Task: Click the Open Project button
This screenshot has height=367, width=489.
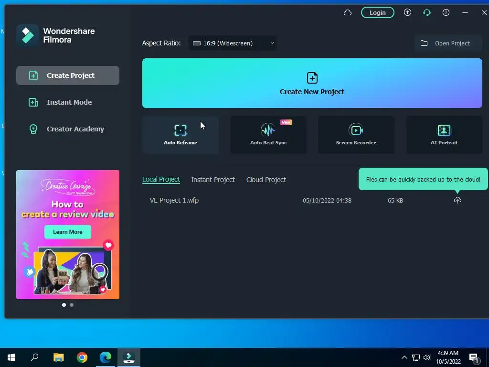Action: (x=448, y=43)
